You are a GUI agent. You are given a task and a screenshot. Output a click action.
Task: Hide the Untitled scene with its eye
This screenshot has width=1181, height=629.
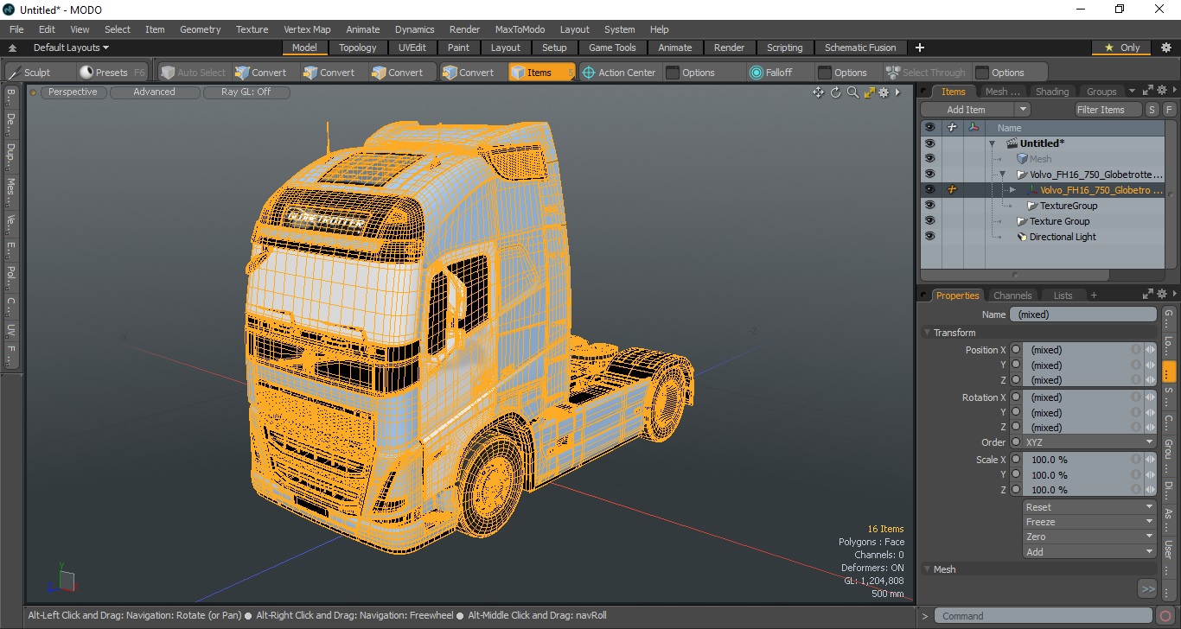929,143
